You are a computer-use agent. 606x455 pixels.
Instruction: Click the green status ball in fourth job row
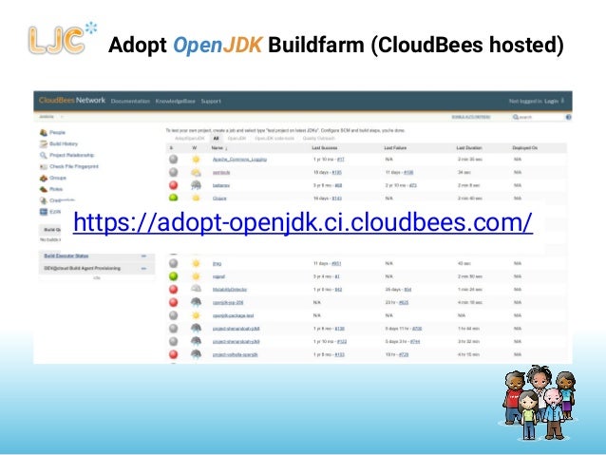click(174, 198)
